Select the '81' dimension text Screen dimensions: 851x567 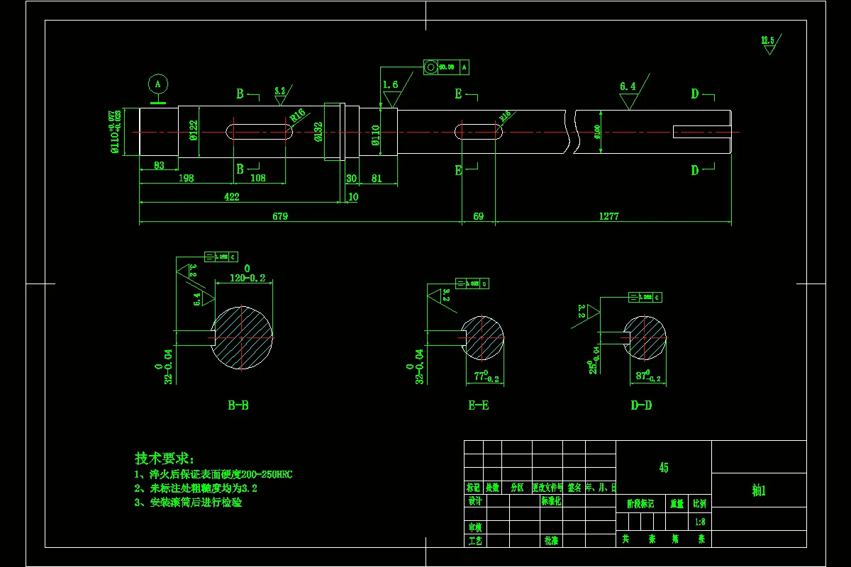[377, 179]
